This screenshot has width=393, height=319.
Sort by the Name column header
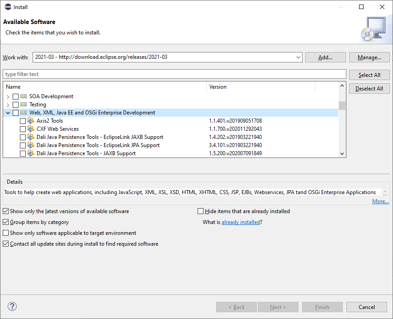point(104,87)
